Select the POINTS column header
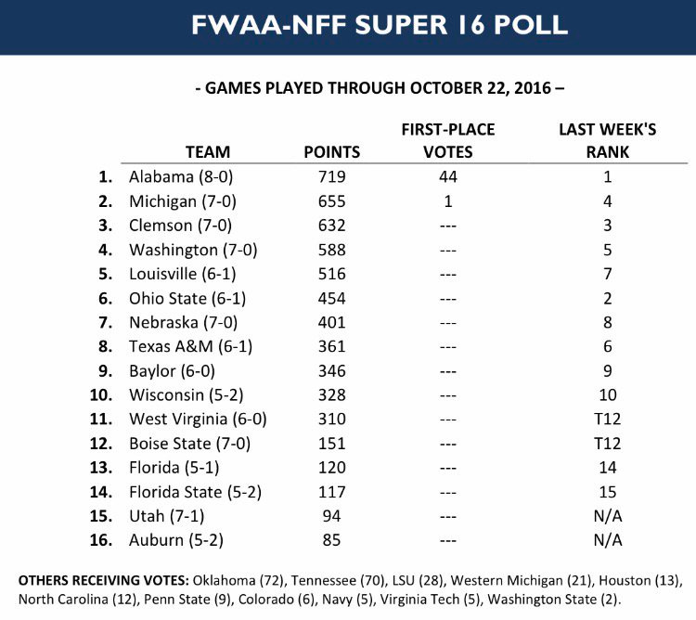The image size is (696, 620). pos(332,152)
